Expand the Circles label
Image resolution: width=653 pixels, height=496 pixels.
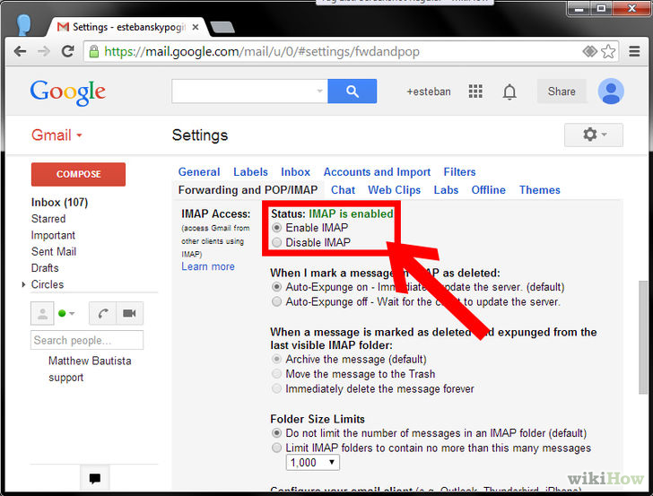(23, 284)
